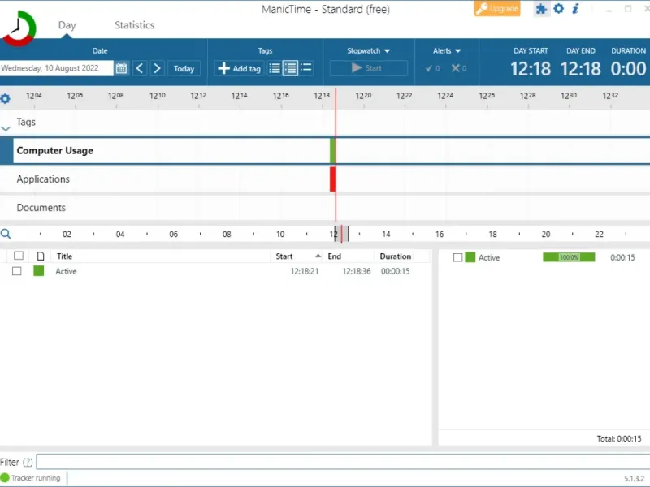This screenshot has width=650, height=487.
Task: Sort by the Title column header
Action: tap(64, 256)
